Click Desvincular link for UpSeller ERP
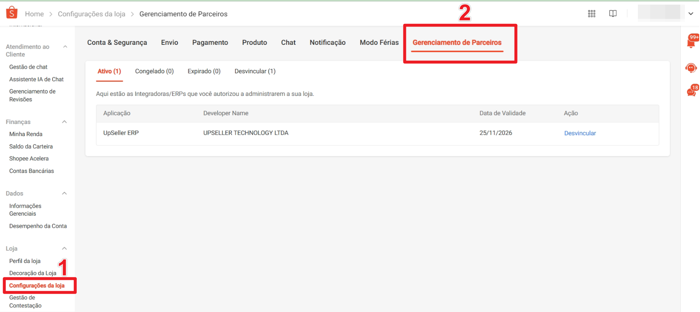 (580, 133)
